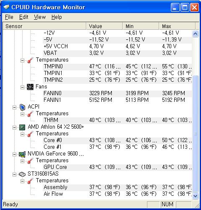Collapse the AMD Athlon 64 X2 5600+ node
The height and width of the screenshot is (210, 201).
point(14,127)
